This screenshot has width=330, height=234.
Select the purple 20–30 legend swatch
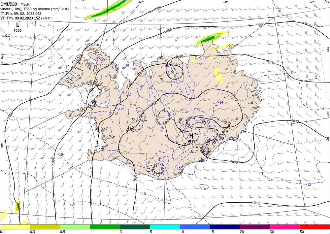pyautogui.click(x=255, y=227)
